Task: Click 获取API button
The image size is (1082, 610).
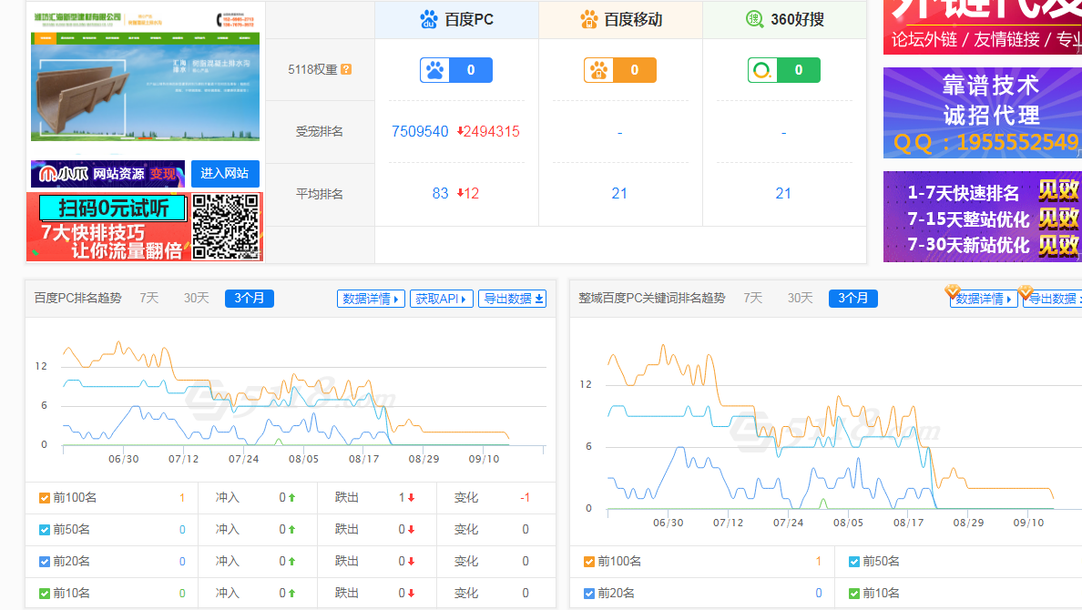Action: click(x=441, y=299)
